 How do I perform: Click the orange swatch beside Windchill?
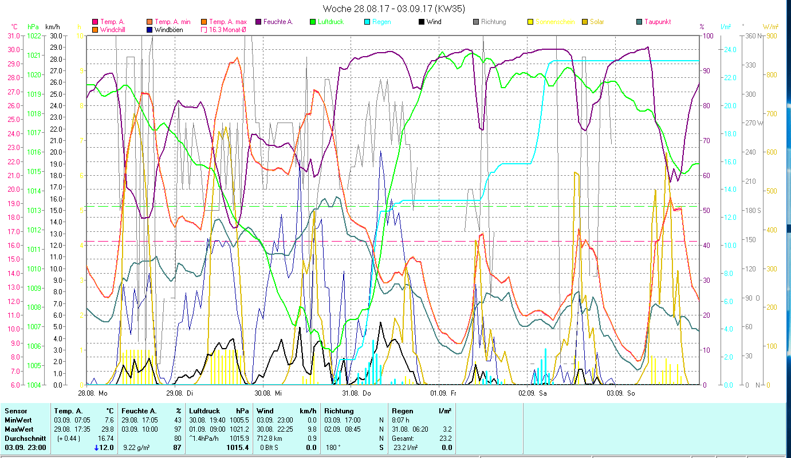coord(95,30)
